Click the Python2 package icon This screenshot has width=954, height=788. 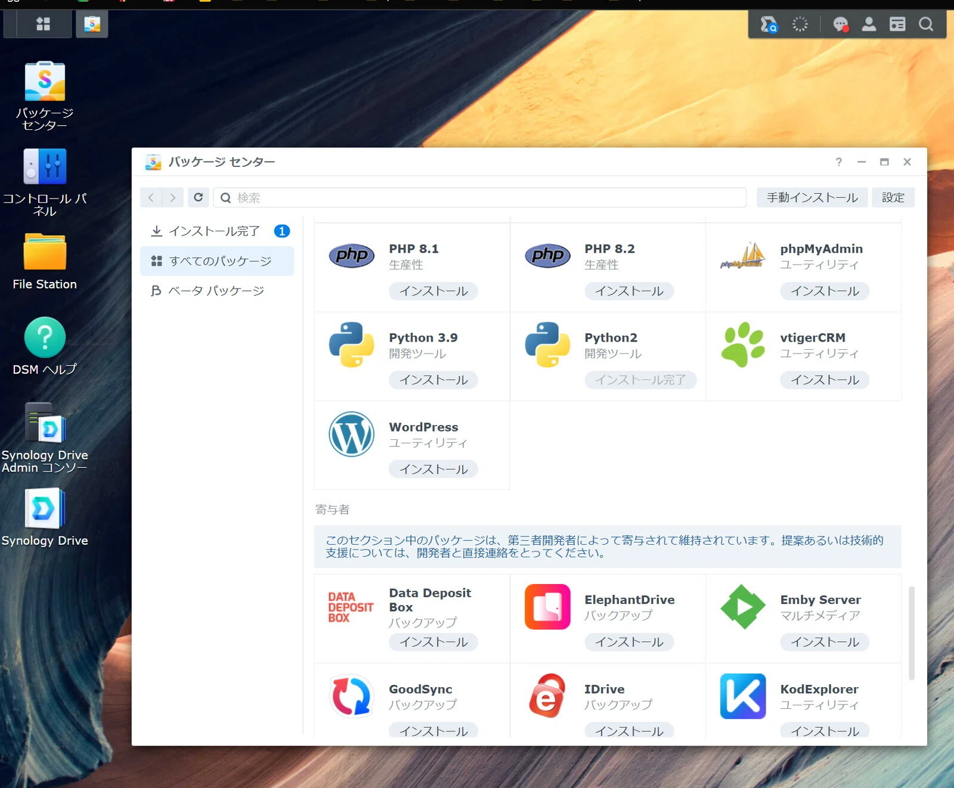(547, 345)
